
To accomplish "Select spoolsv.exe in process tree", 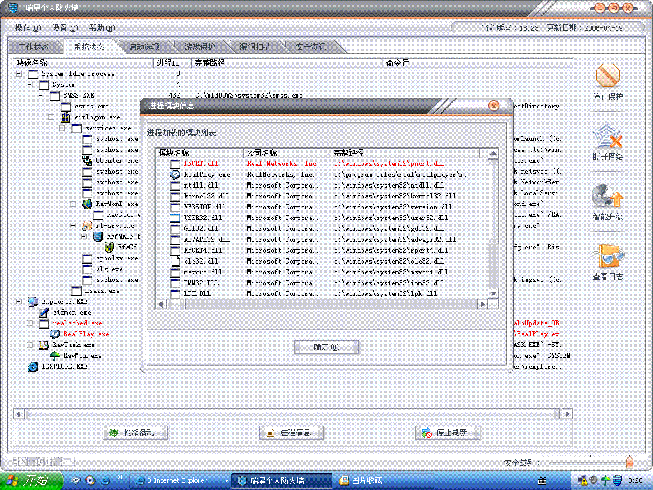I will (117, 258).
